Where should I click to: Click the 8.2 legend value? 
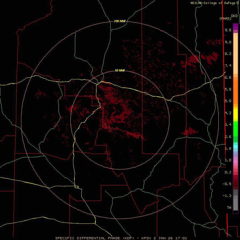click(x=228, y=54)
